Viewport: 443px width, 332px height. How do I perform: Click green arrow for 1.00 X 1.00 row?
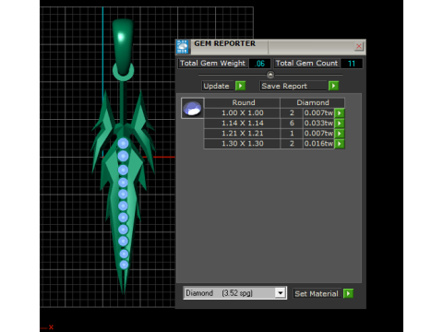(x=340, y=113)
